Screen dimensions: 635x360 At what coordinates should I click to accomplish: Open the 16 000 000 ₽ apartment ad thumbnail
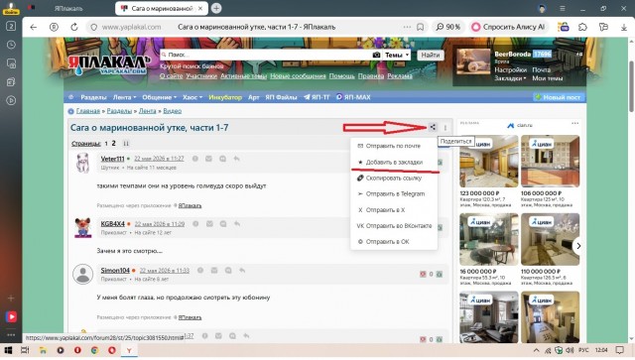pos(489,239)
